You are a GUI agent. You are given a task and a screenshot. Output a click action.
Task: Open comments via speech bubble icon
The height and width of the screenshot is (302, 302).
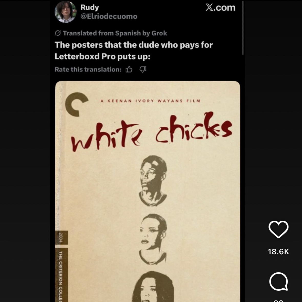pos(278,281)
